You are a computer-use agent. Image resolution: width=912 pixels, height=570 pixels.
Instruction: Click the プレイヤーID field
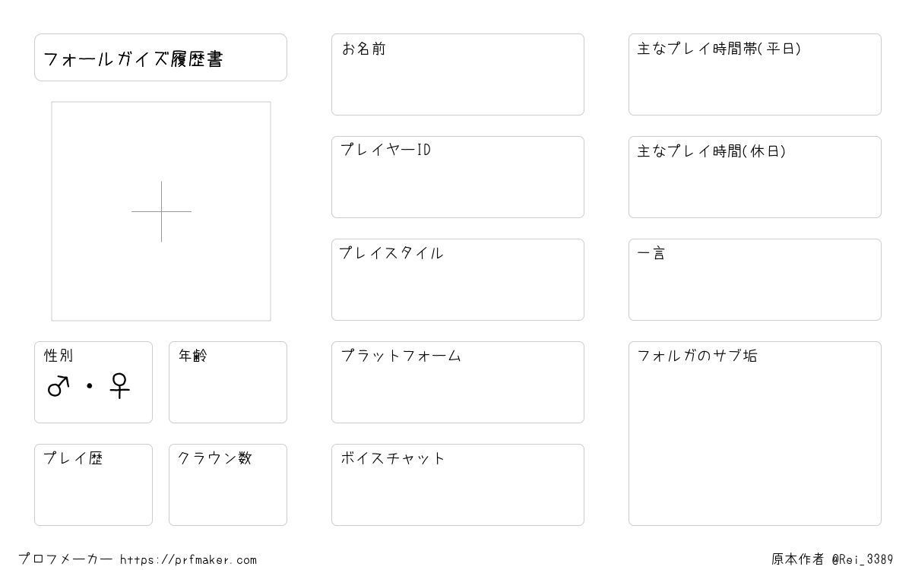coord(458,177)
